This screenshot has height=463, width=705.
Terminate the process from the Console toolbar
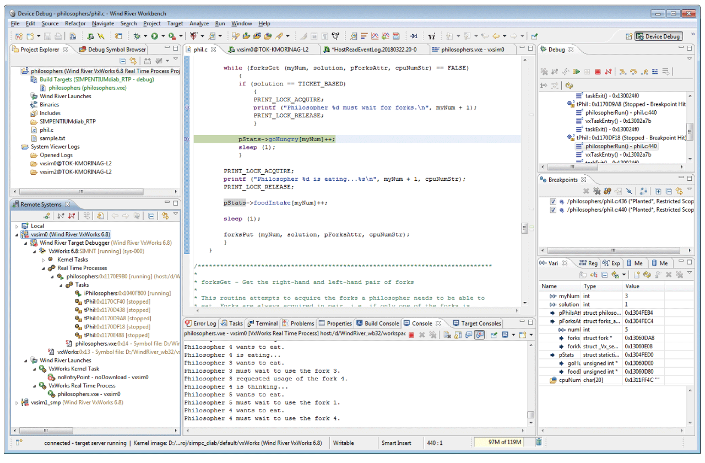coord(411,335)
